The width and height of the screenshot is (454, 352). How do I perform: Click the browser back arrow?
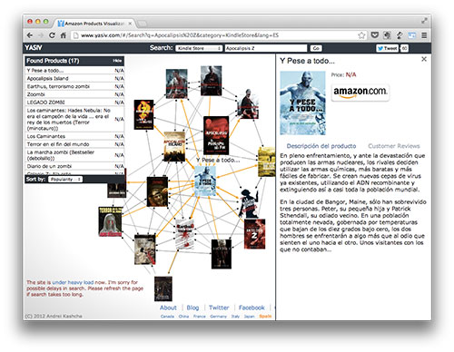(30, 35)
